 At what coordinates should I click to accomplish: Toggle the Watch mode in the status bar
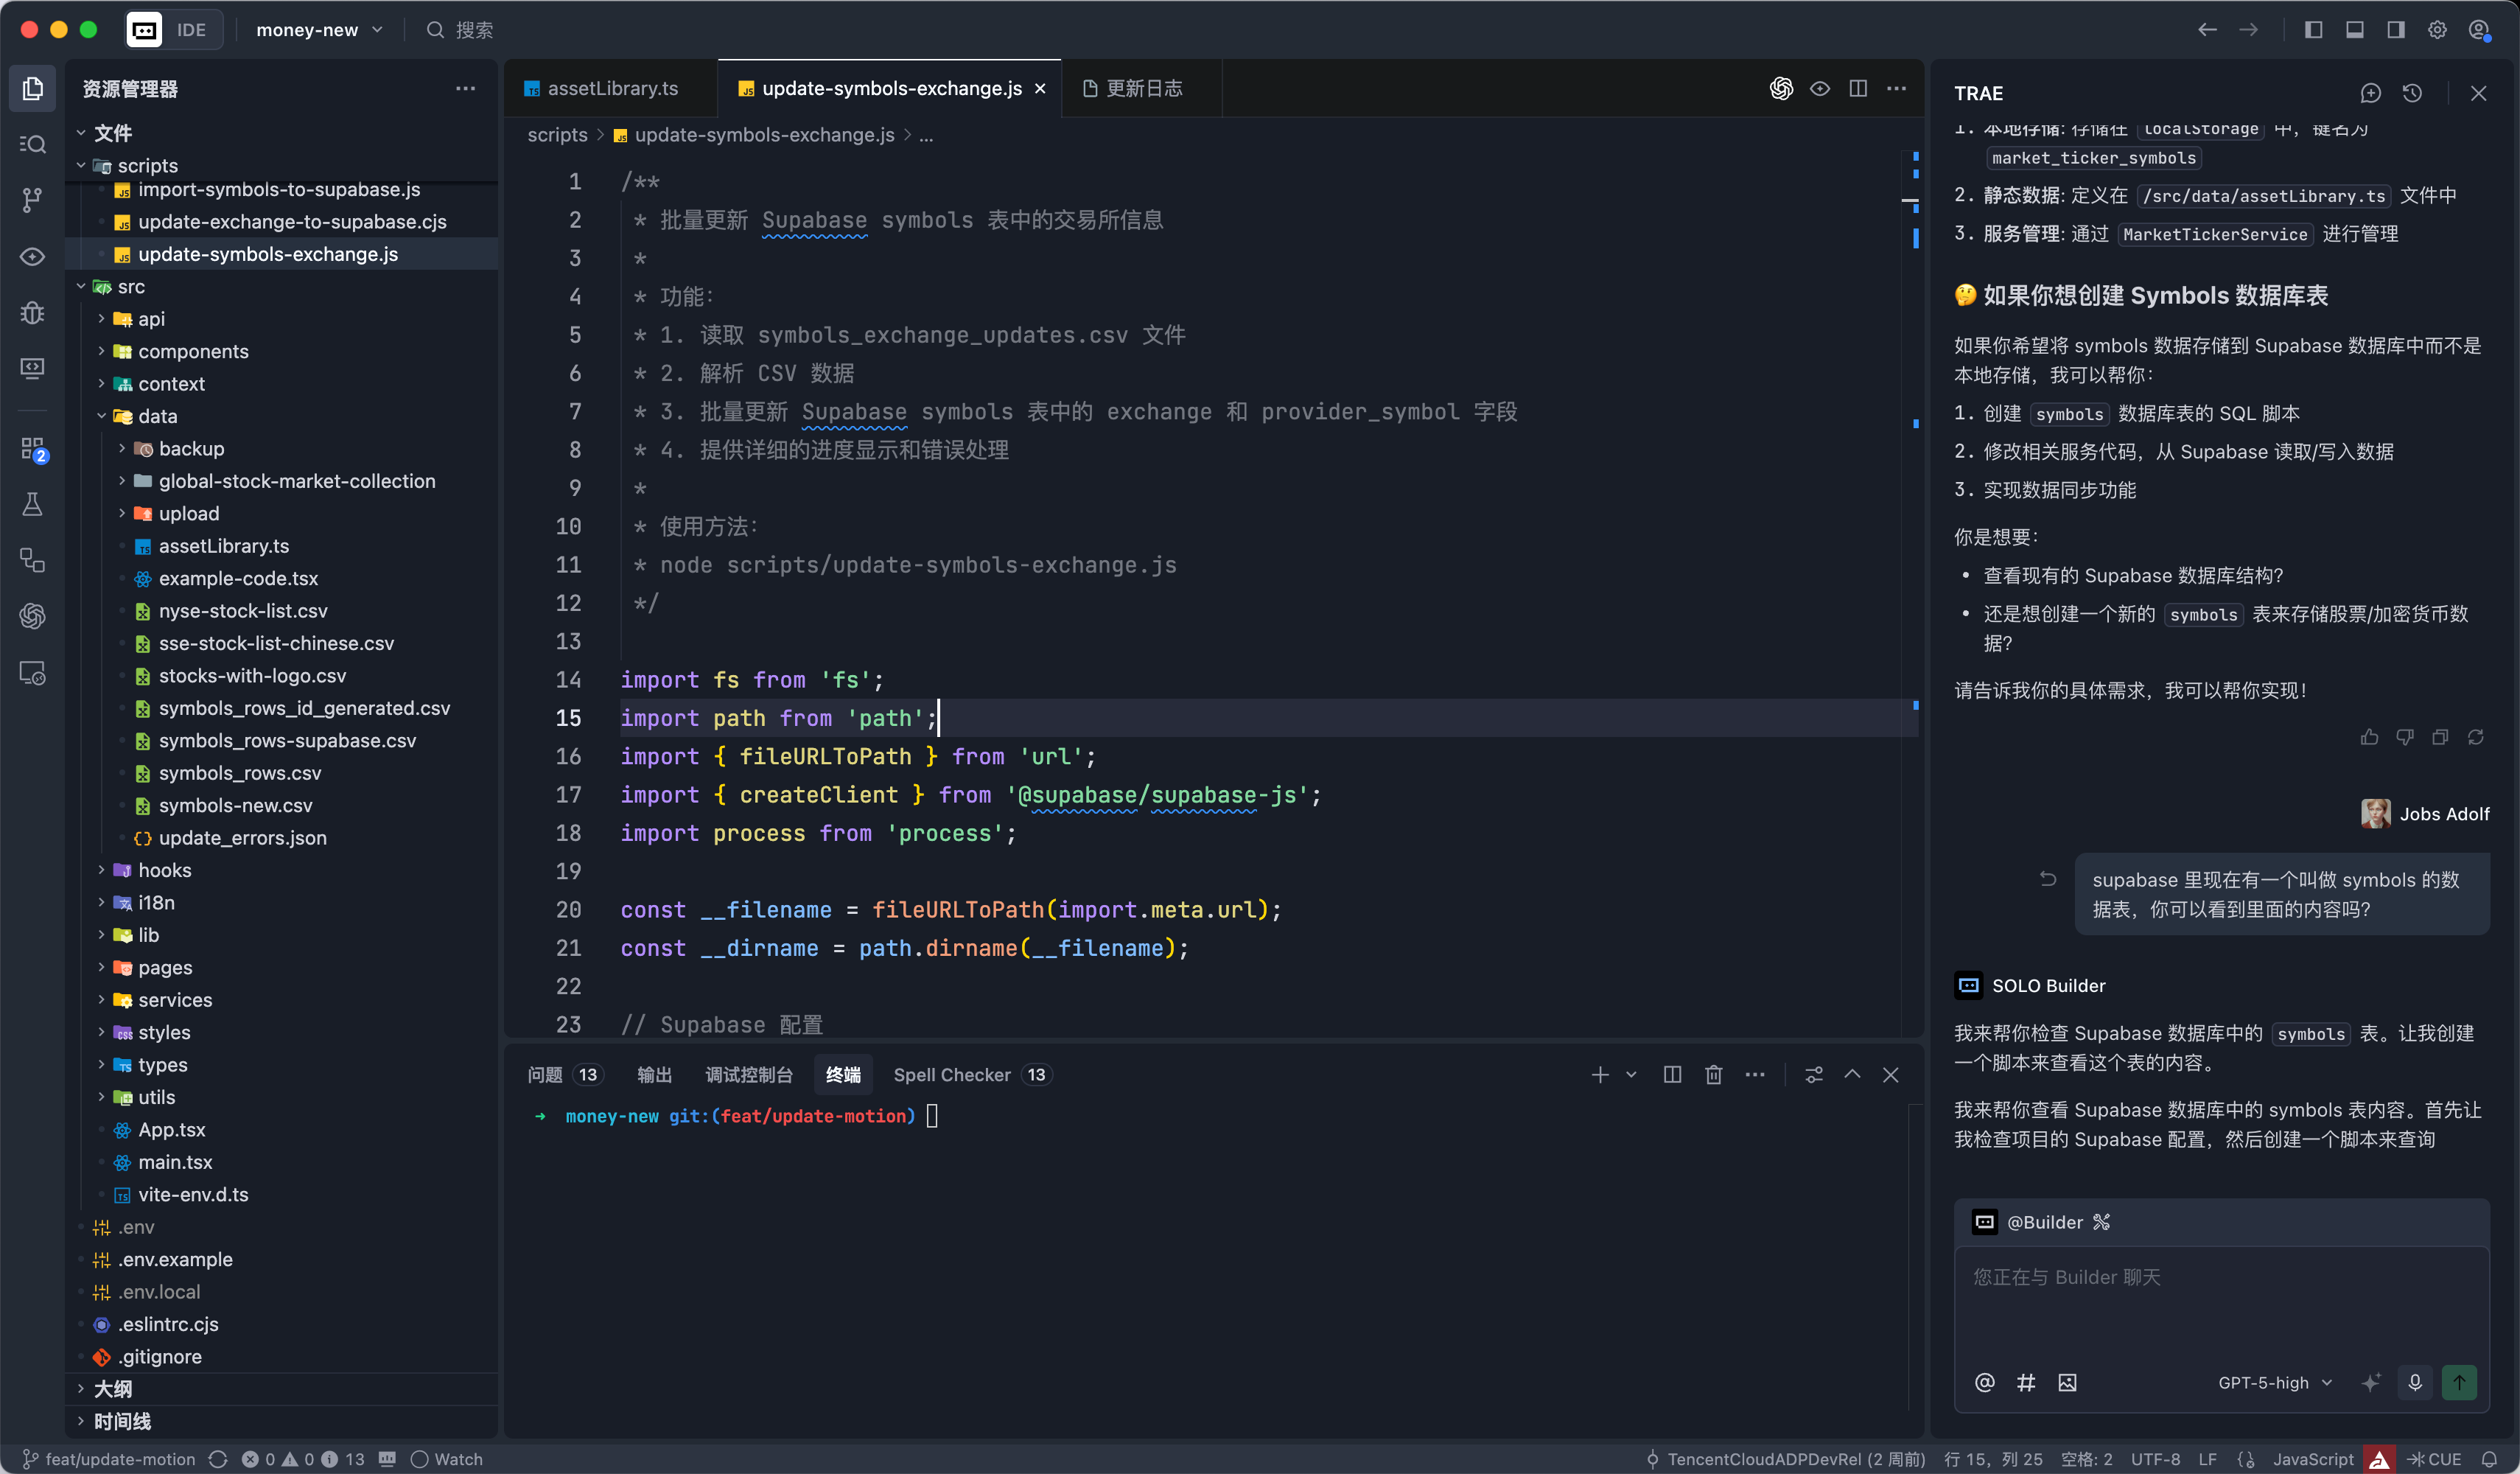point(447,1459)
